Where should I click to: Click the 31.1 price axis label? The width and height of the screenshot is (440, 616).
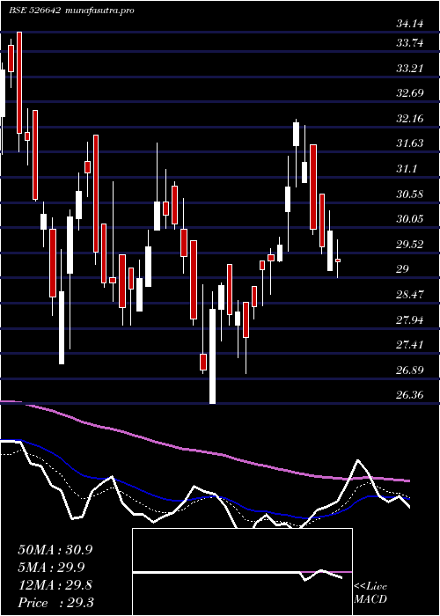(407, 169)
